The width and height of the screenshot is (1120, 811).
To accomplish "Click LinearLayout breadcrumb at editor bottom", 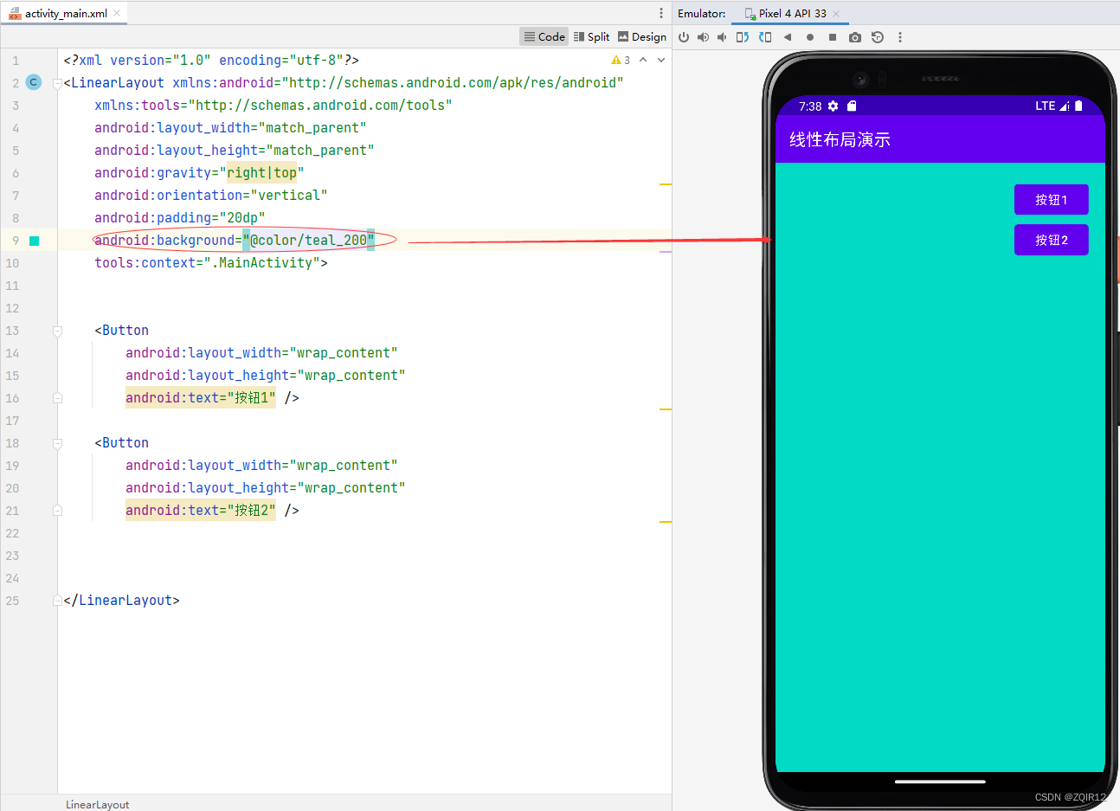I will [97, 804].
